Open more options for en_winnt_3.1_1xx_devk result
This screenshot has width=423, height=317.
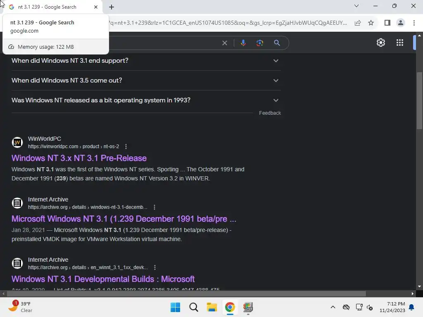tap(154, 267)
